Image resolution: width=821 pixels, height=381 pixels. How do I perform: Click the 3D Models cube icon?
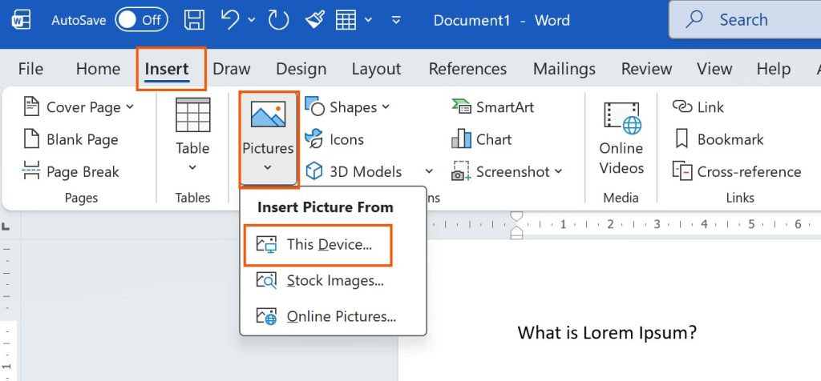click(313, 171)
